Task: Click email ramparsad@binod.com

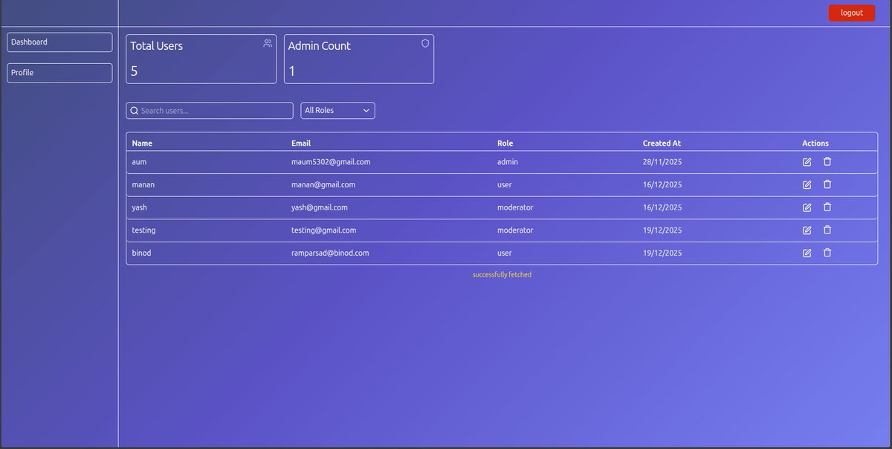Action: point(330,253)
